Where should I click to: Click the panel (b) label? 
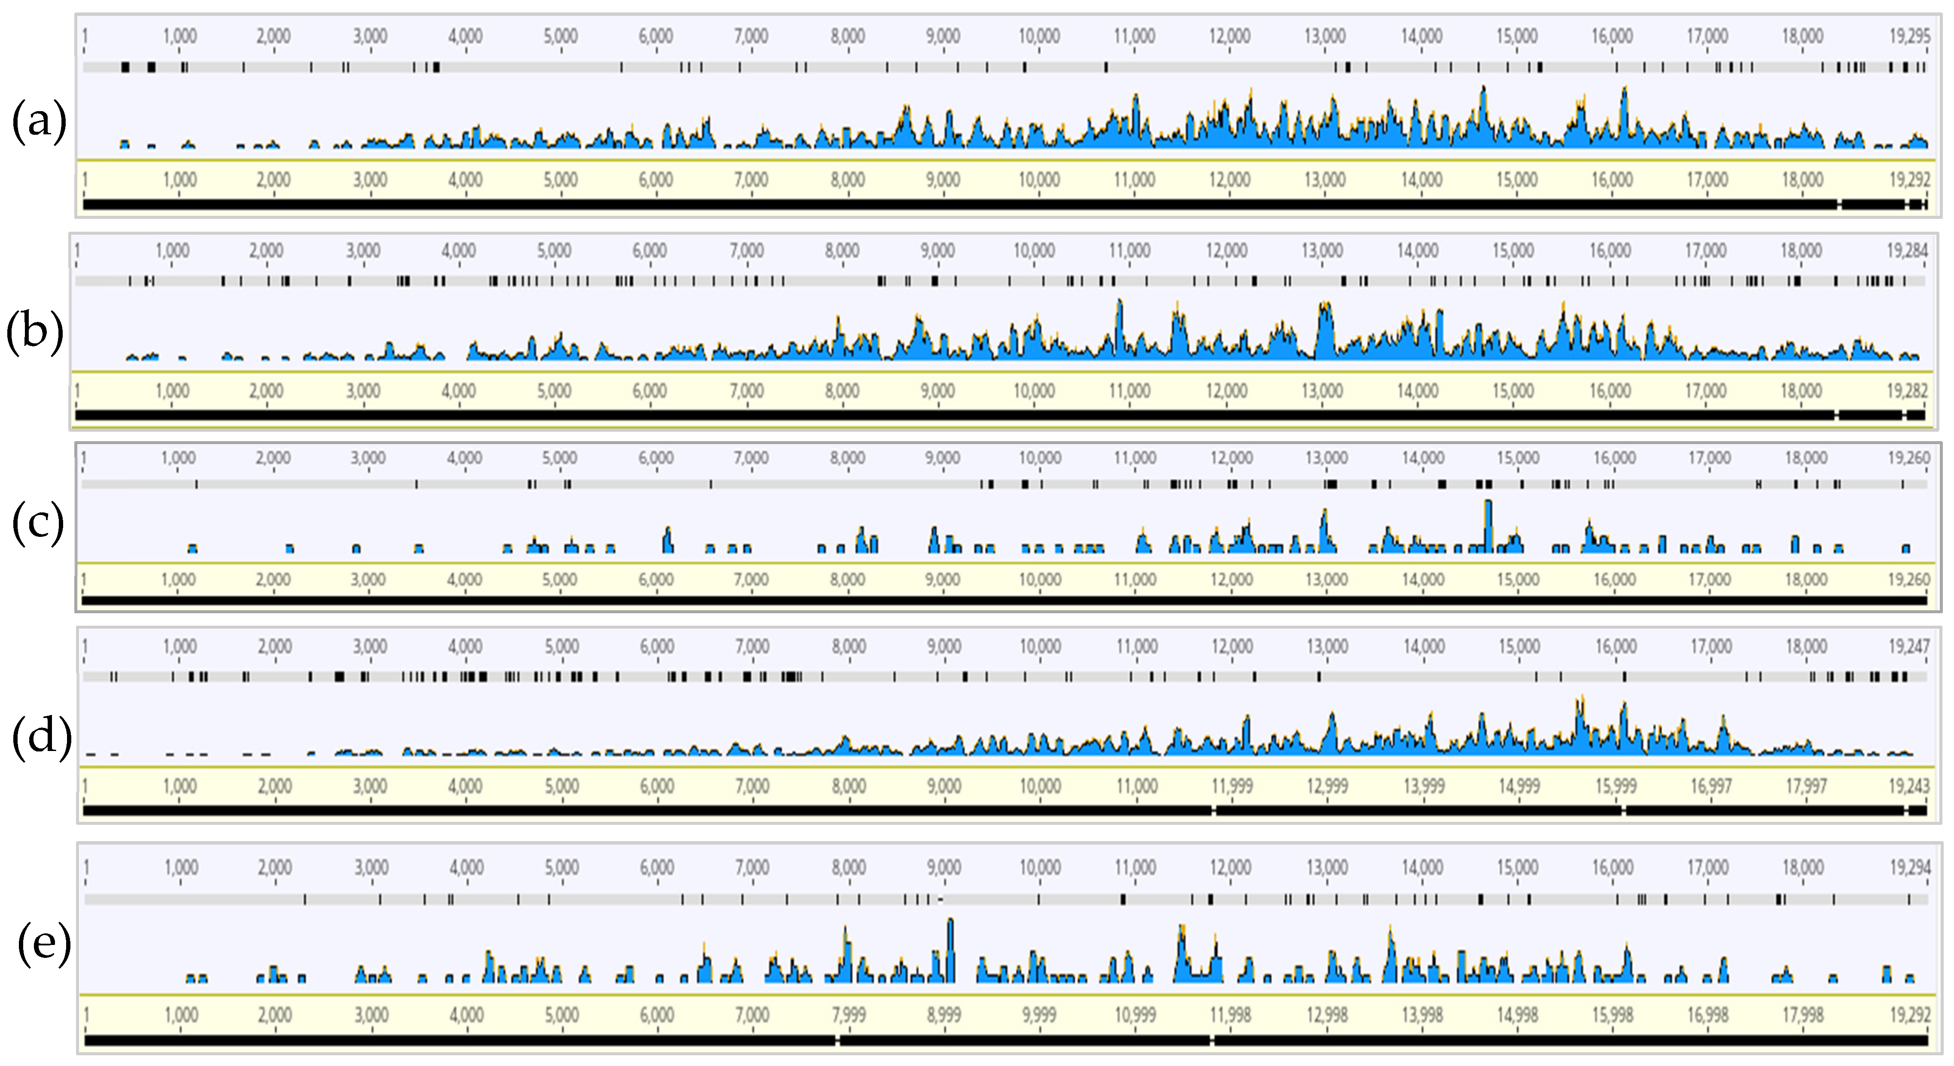tap(35, 331)
